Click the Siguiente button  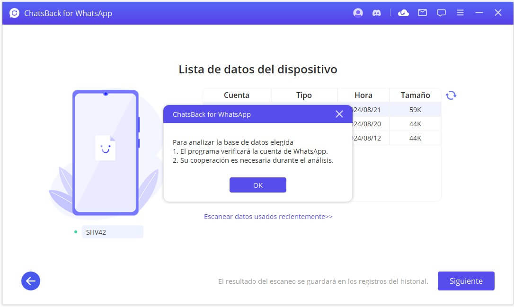466,281
